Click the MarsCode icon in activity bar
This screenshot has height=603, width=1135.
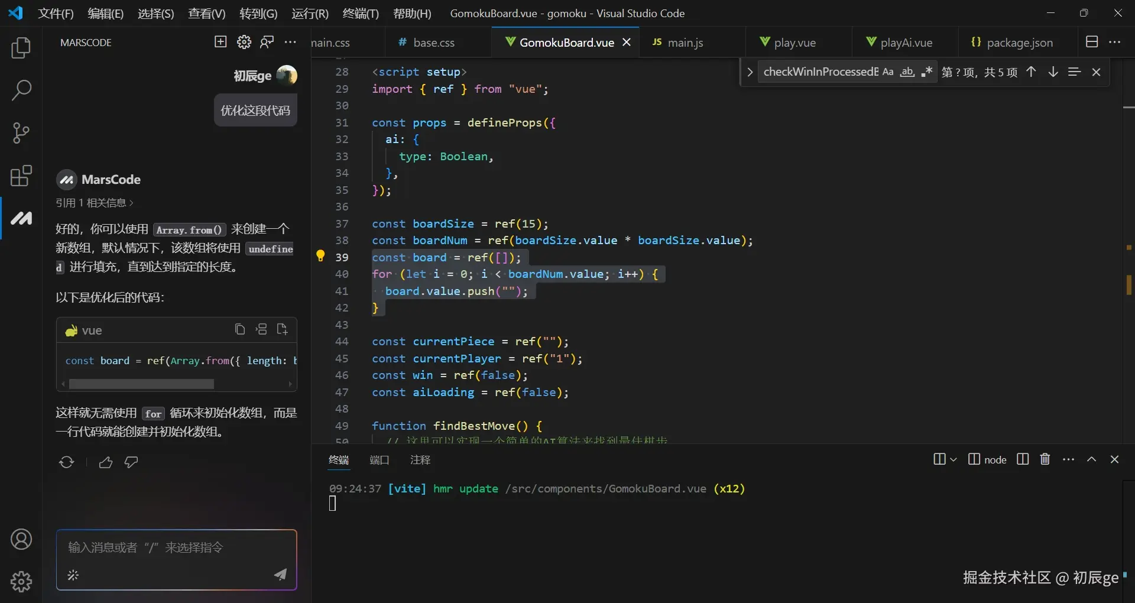click(21, 218)
